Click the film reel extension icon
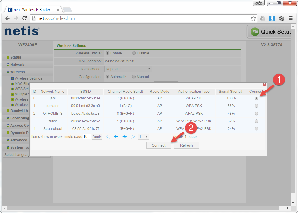Screen dimensions: 298x213 pyautogui.click(x=281, y=18)
